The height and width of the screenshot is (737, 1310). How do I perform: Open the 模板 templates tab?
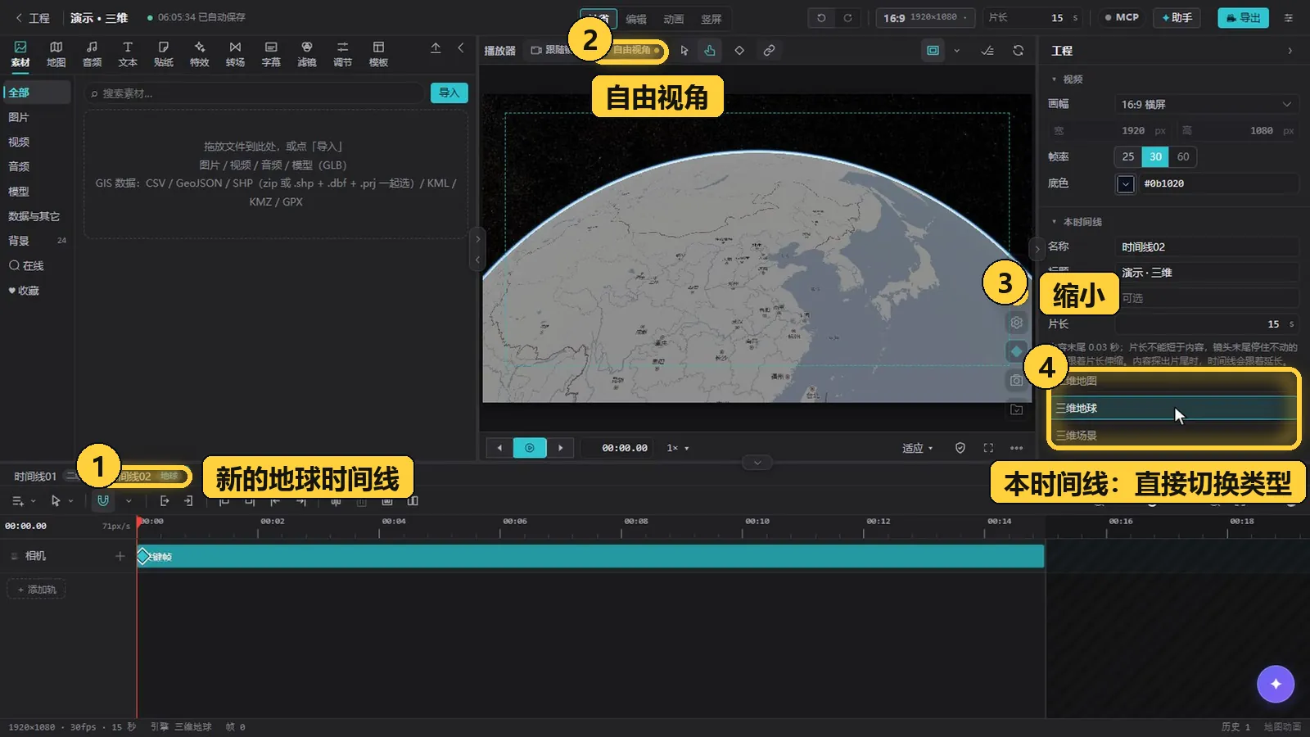pyautogui.click(x=378, y=54)
